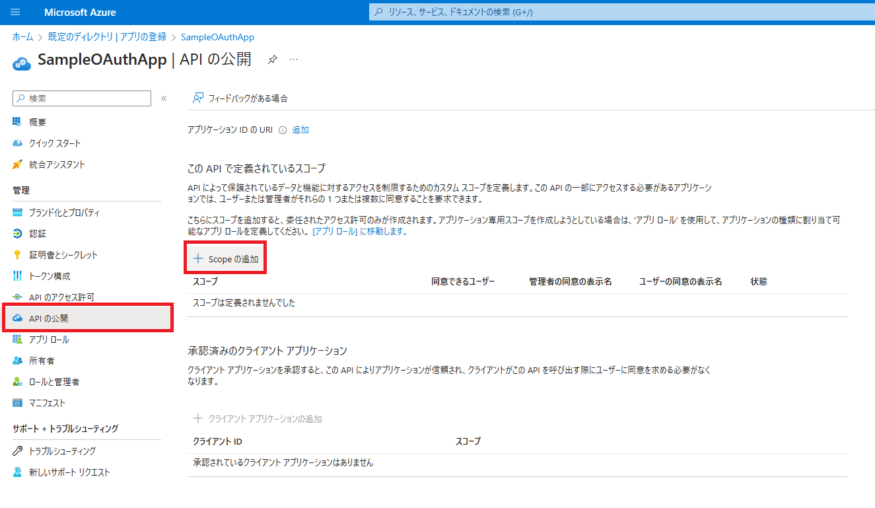Click Scope の追加 button
The width and height of the screenshot is (875, 508).
point(225,259)
